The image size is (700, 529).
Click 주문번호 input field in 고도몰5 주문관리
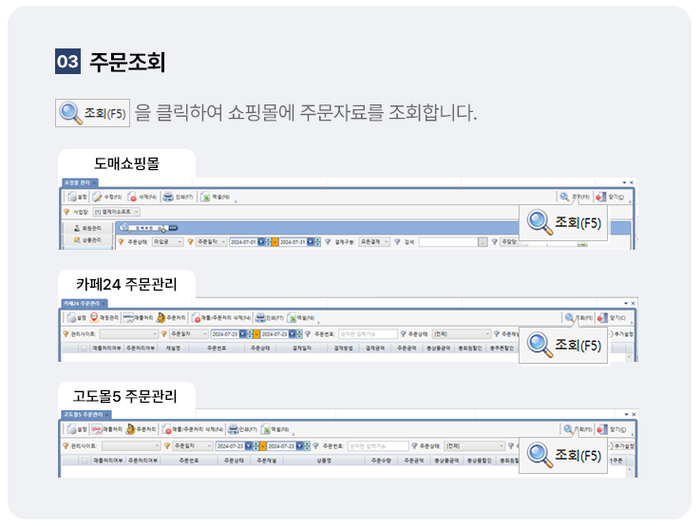[x=378, y=446]
